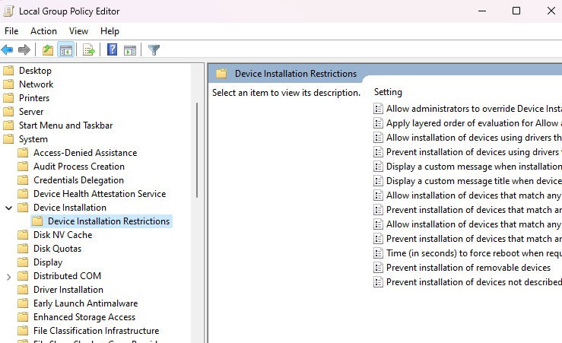
Task: Go up one level with folder icon
Action: pyautogui.click(x=48, y=50)
